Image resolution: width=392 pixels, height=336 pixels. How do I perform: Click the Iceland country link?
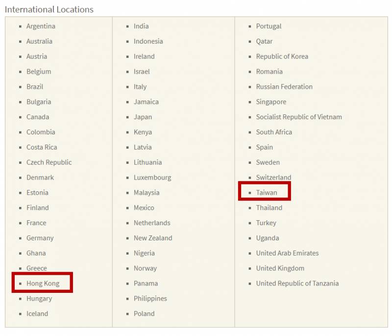click(37, 314)
